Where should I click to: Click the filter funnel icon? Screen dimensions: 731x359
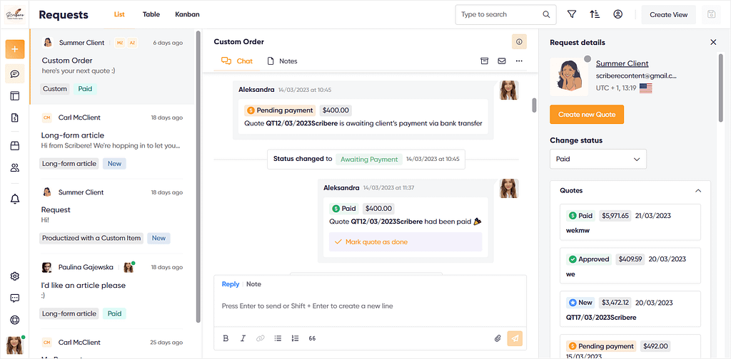[572, 14]
